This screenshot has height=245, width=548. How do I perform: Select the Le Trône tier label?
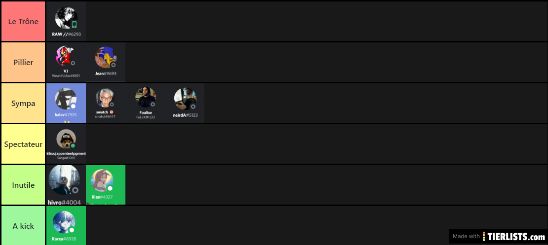coord(23,21)
